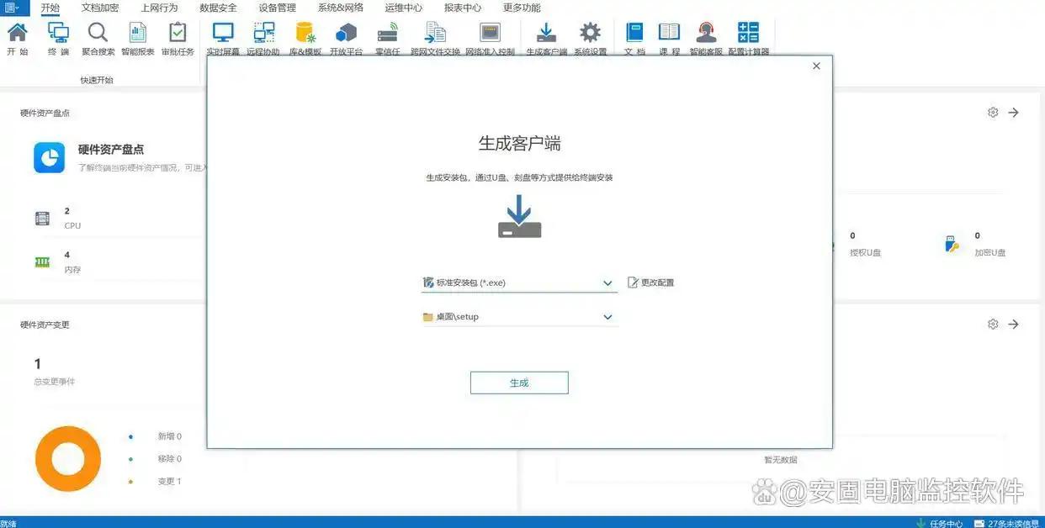Open 更多功能 ribbon tab

pyautogui.click(x=522, y=8)
